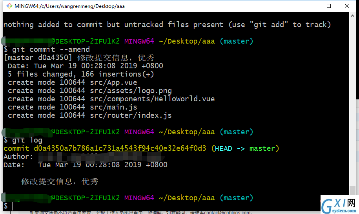This screenshot has width=359, height=214.
Task: Click the contact@cnblogs.com text below window
Action: (x=228, y=212)
